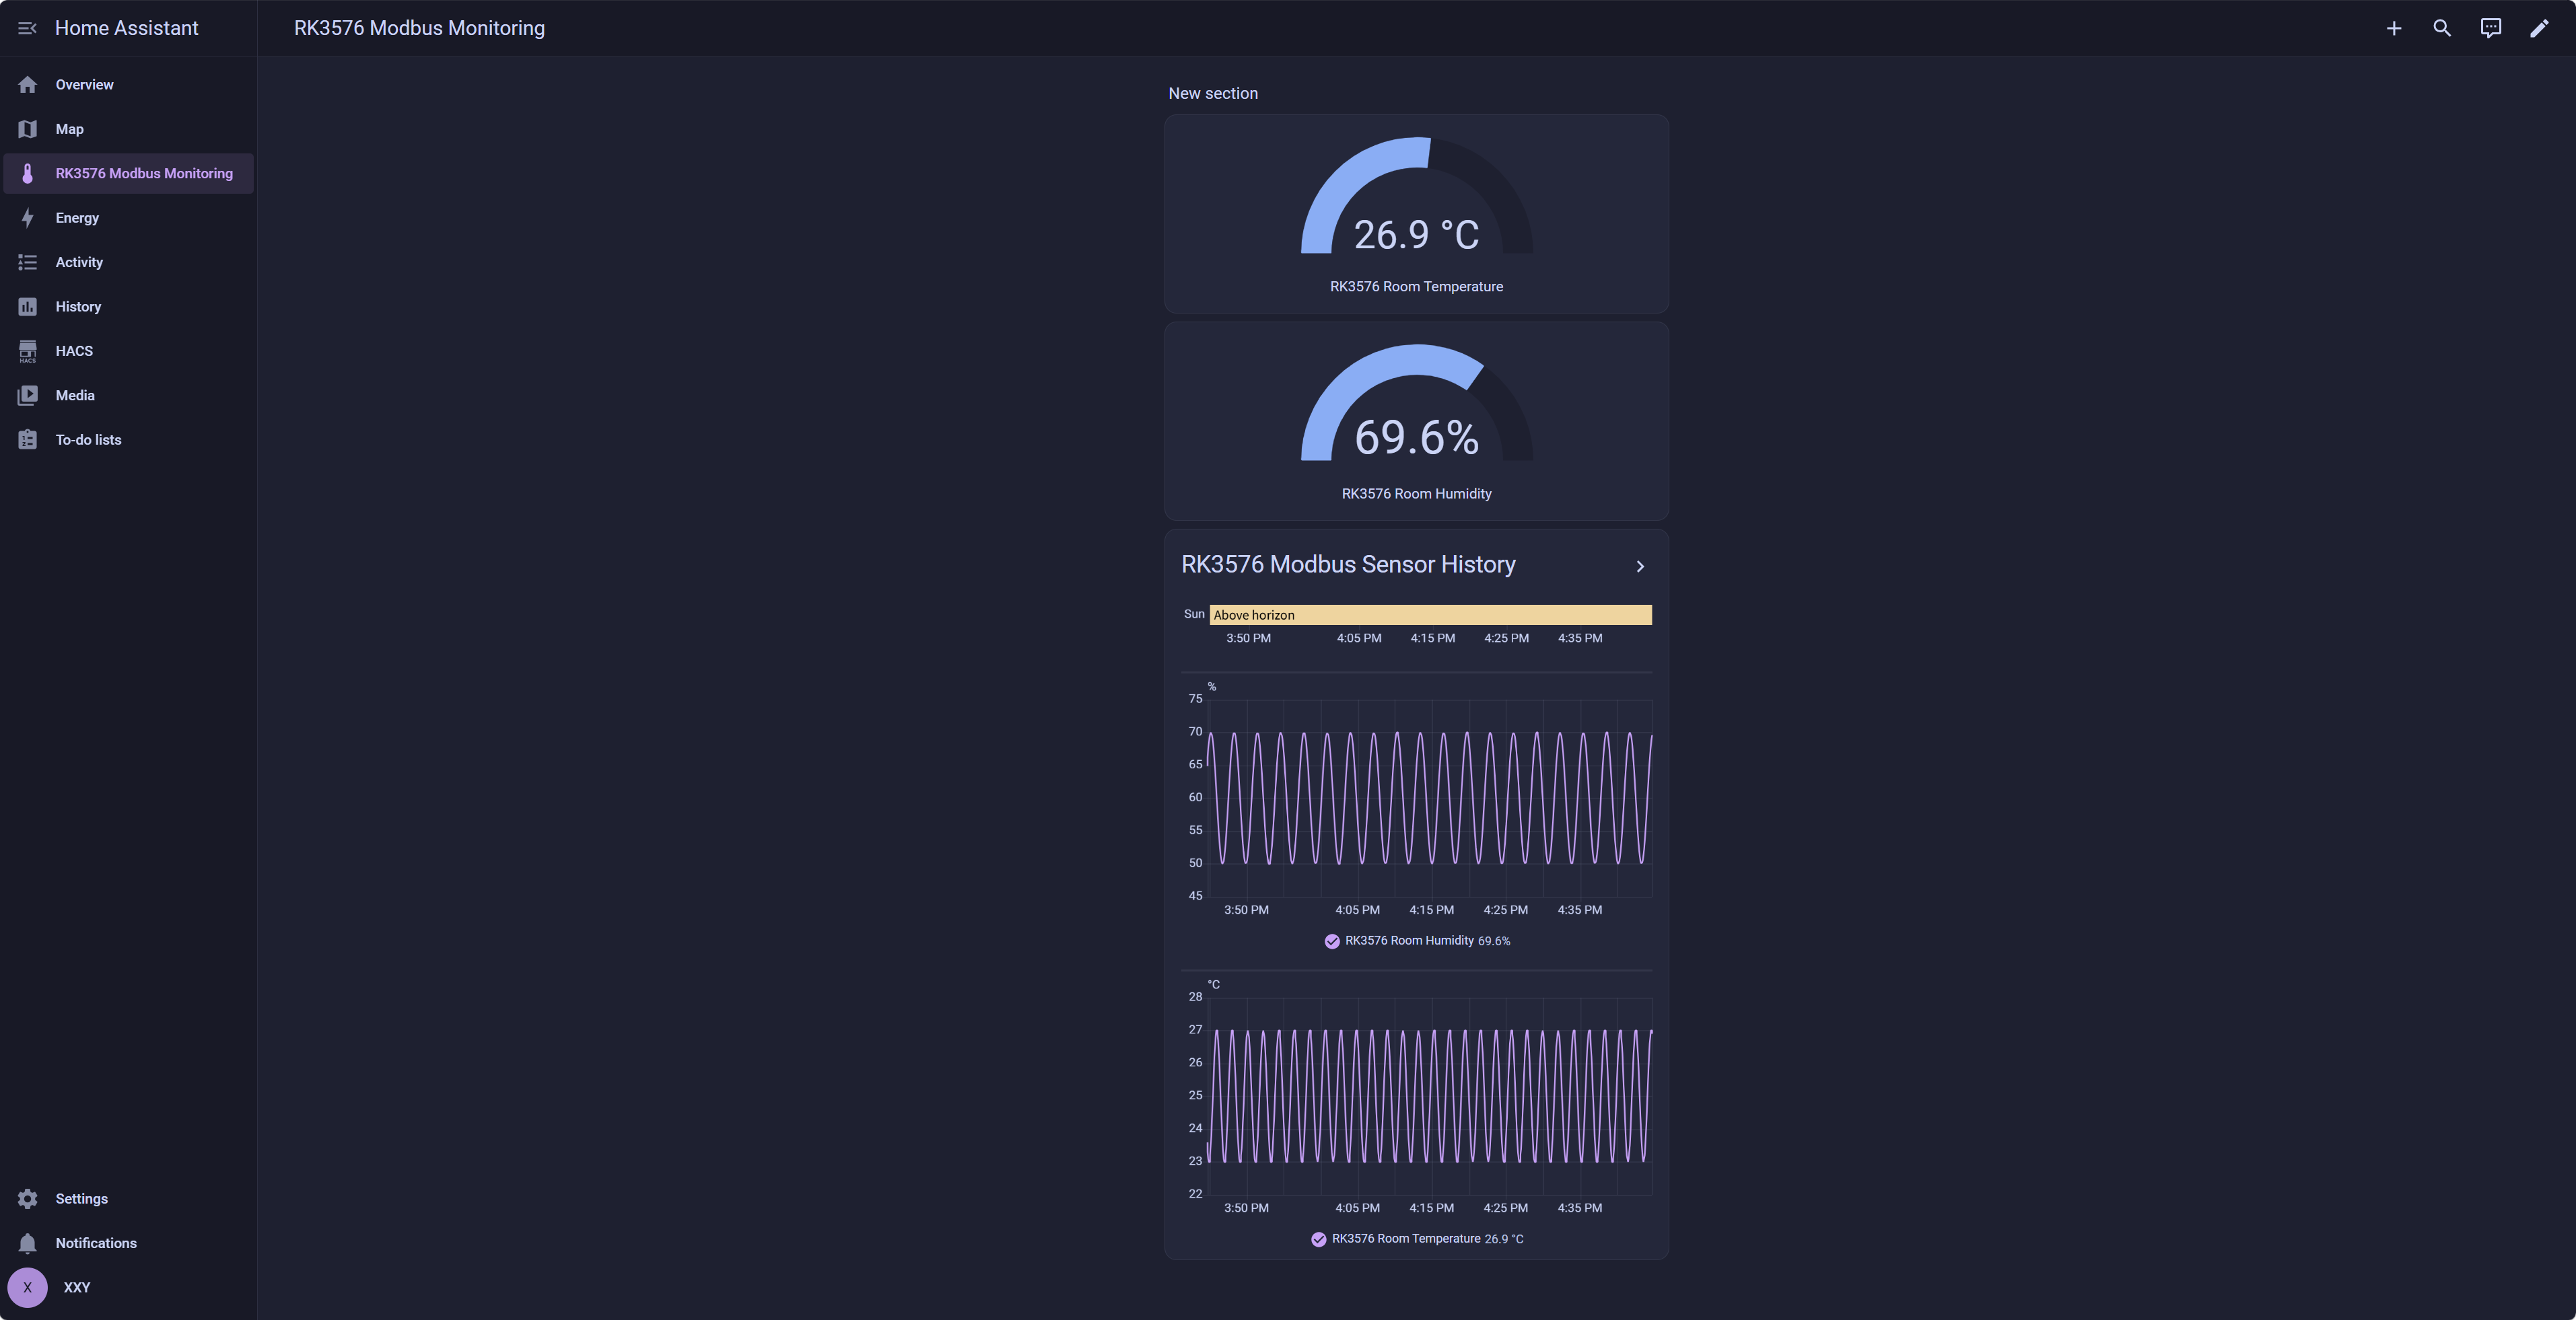2576x1320 pixels.
Task: Click the edit dashboard pencil icon
Action: click(2538, 28)
